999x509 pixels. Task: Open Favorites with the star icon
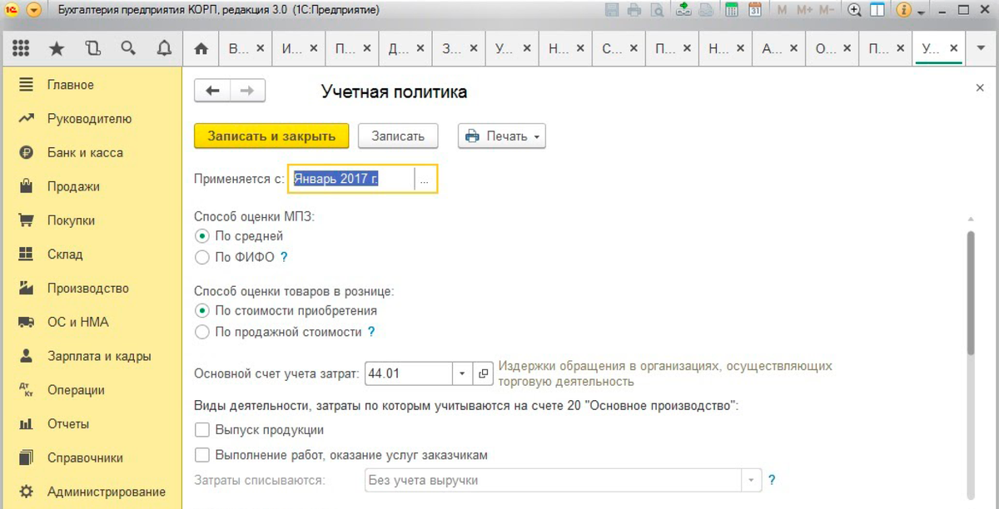click(x=57, y=49)
